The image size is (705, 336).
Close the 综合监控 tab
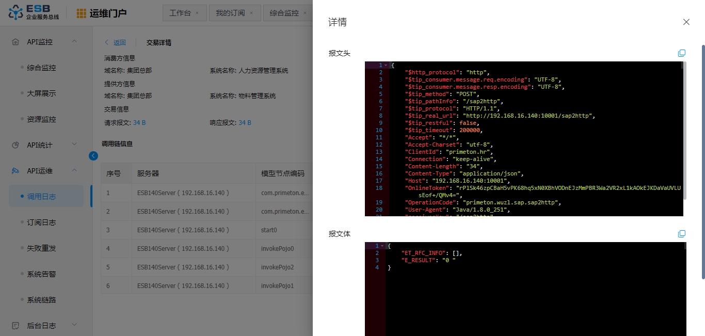pos(305,13)
